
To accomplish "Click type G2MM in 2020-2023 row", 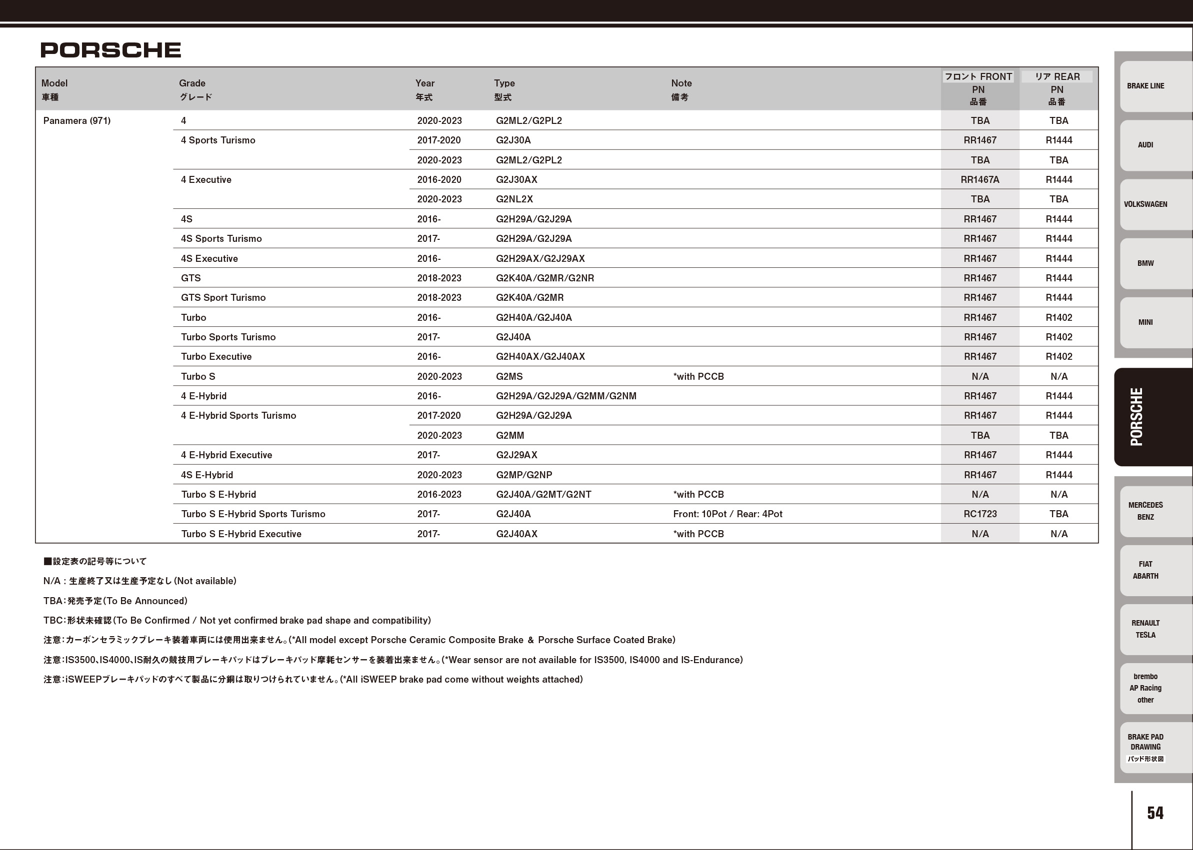I will coord(509,435).
